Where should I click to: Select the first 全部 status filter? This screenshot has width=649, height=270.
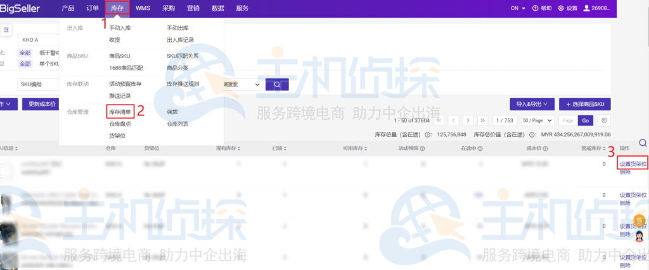[x=25, y=53]
